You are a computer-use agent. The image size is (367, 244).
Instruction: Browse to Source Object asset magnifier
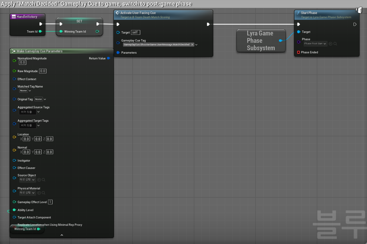point(44,180)
